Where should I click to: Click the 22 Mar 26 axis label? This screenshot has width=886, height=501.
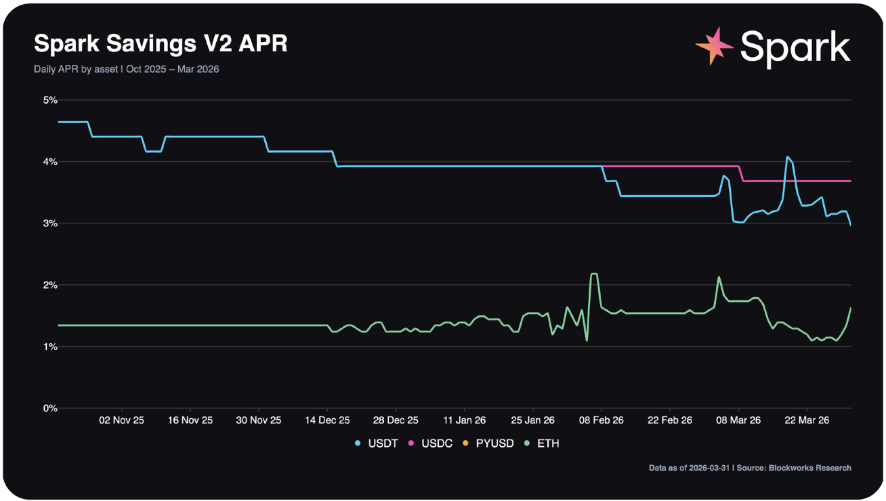pos(807,420)
